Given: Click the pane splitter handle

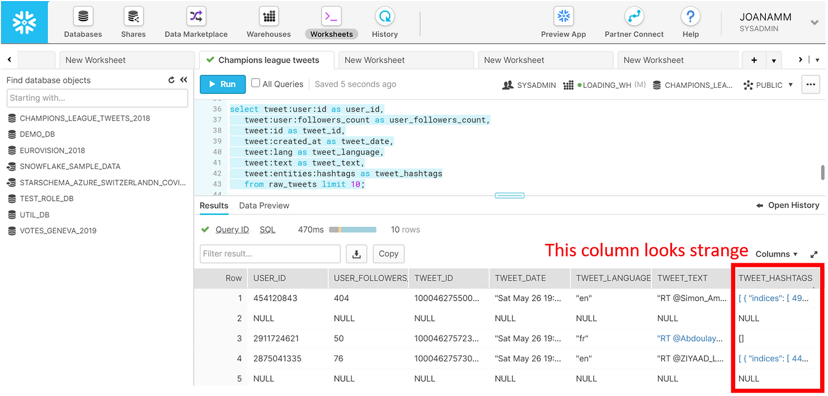Looking at the screenshot, I should point(510,196).
